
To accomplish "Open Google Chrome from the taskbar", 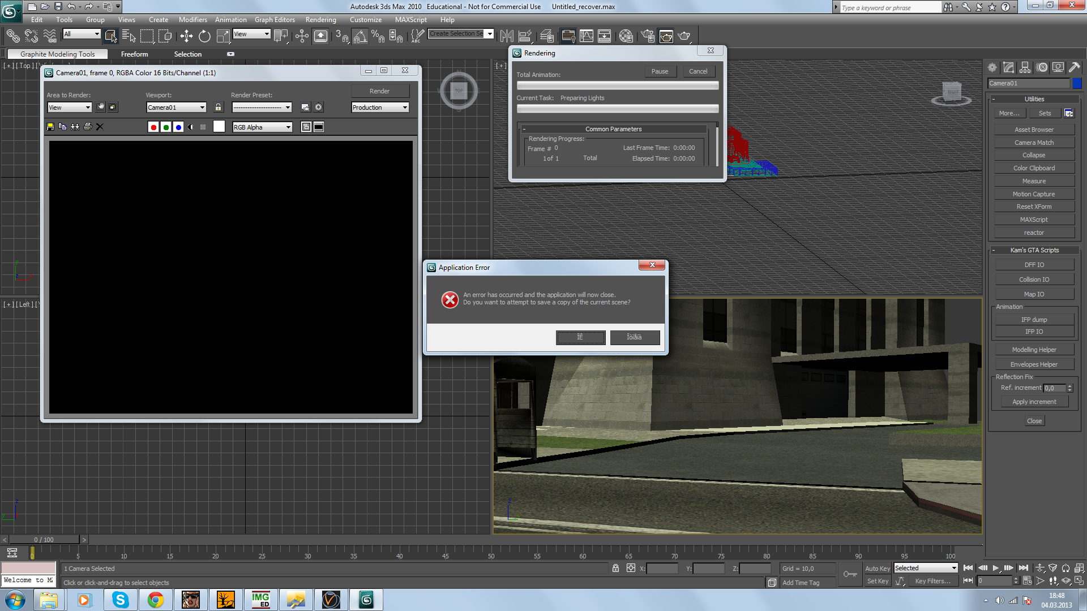I will (156, 600).
